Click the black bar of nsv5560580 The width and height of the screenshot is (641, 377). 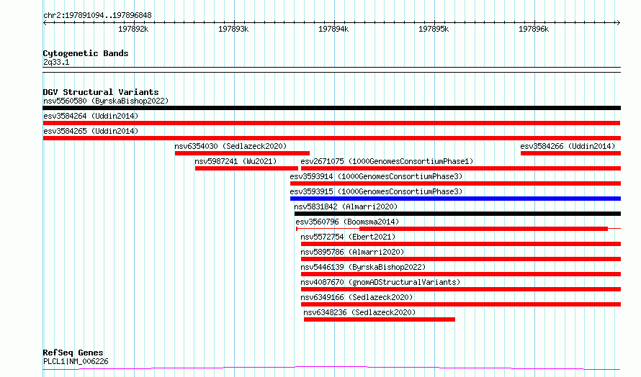pos(331,108)
